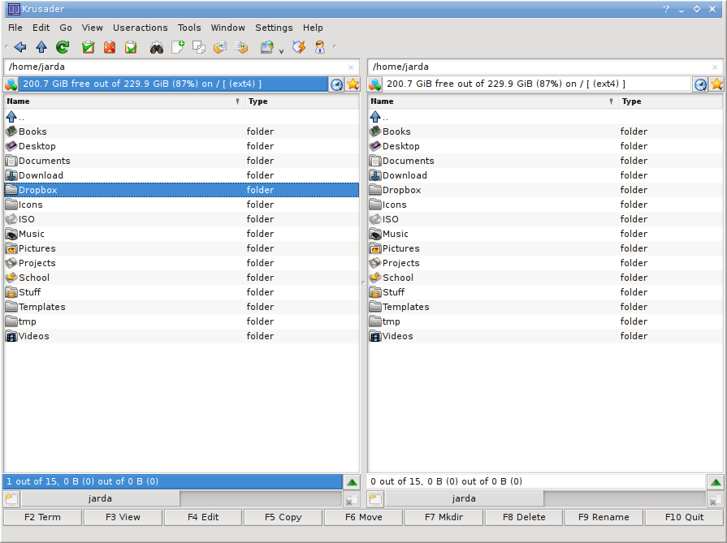The image size is (727, 543).
Task: Reload the panel with the green refresh icon
Action: (63, 47)
